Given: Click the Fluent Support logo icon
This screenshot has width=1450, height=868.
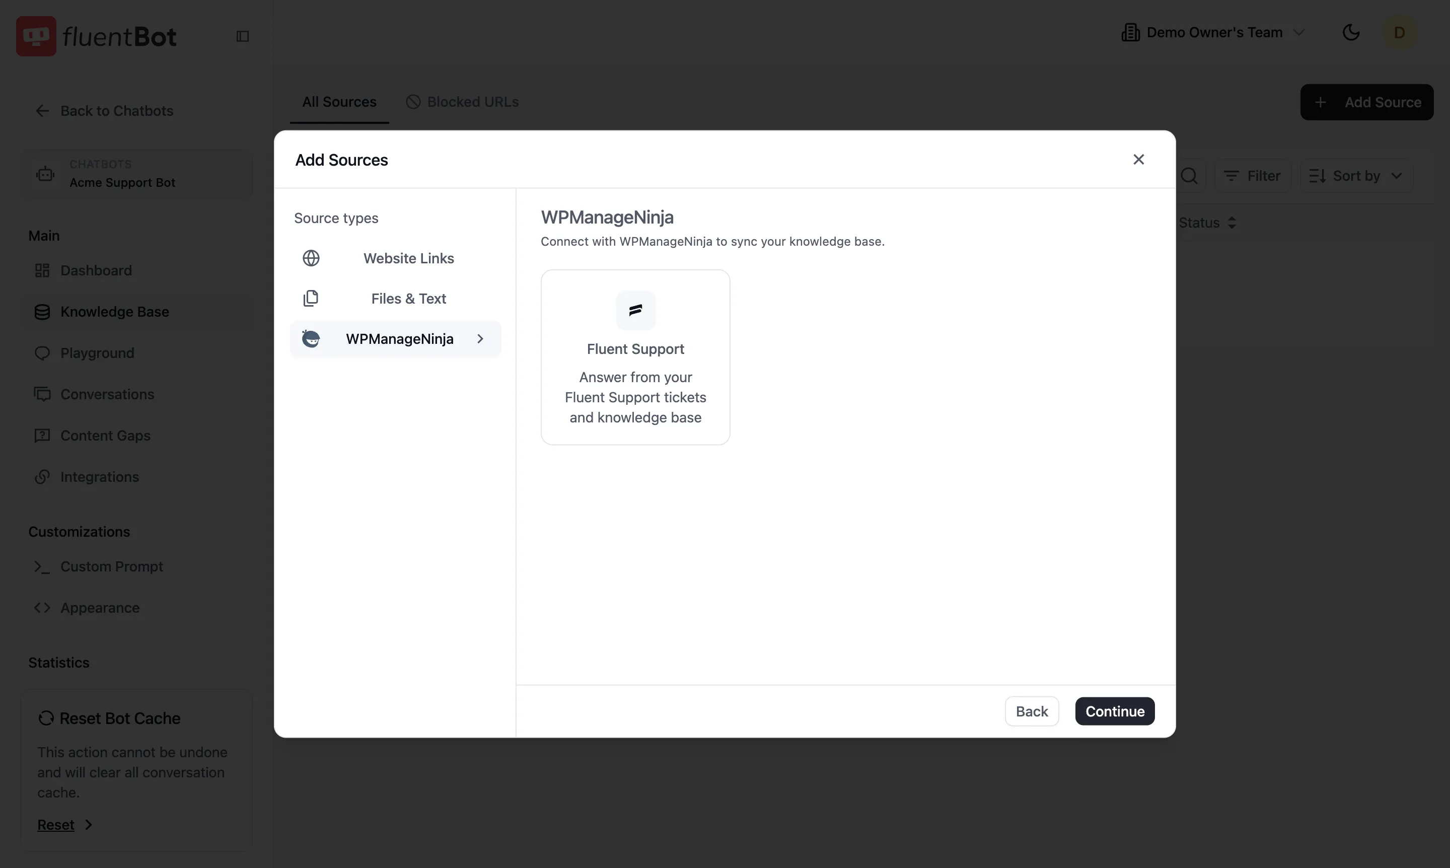Looking at the screenshot, I should click(x=635, y=310).
